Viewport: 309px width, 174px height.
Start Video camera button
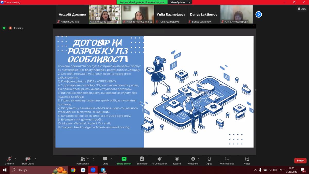tap(28, 160)
